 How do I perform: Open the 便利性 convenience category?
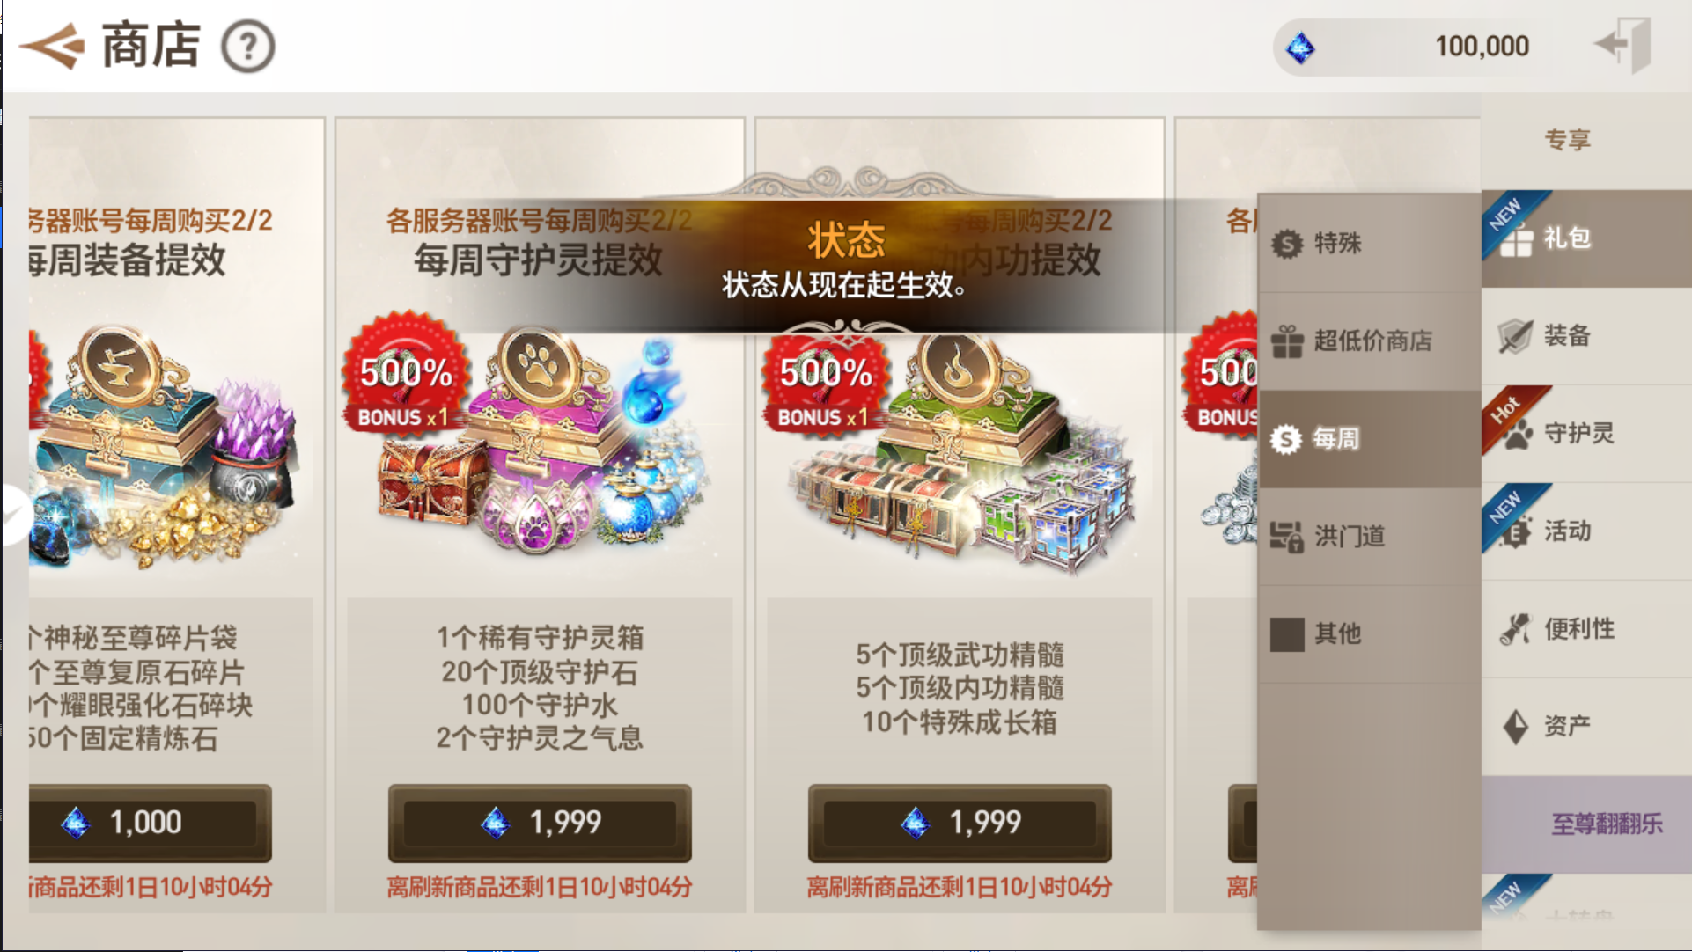click(x=1586, y=629)
